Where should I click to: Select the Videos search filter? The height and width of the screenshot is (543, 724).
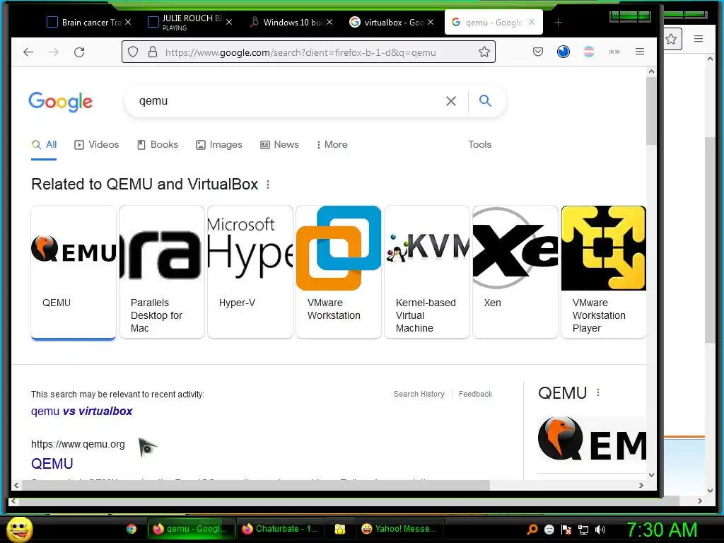pyautogui.click(x=96, y=144)
